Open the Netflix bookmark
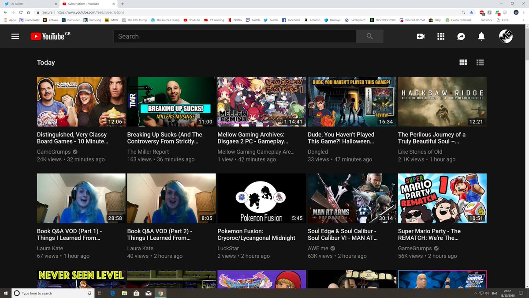529x298 pixels. pyautogui.click(x=235, y=20)
